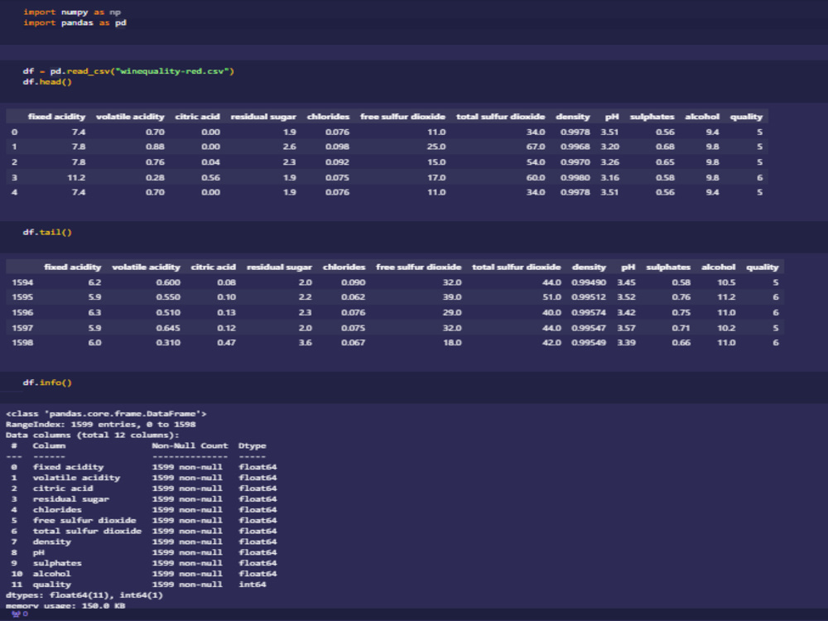Click total sulfur dioxide value "67.0"
Viewport: 828px width, 621px height.
click(536, 147)
